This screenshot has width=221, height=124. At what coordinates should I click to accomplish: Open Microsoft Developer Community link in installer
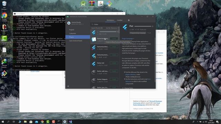pyautogui.click(x=156, y=101)
